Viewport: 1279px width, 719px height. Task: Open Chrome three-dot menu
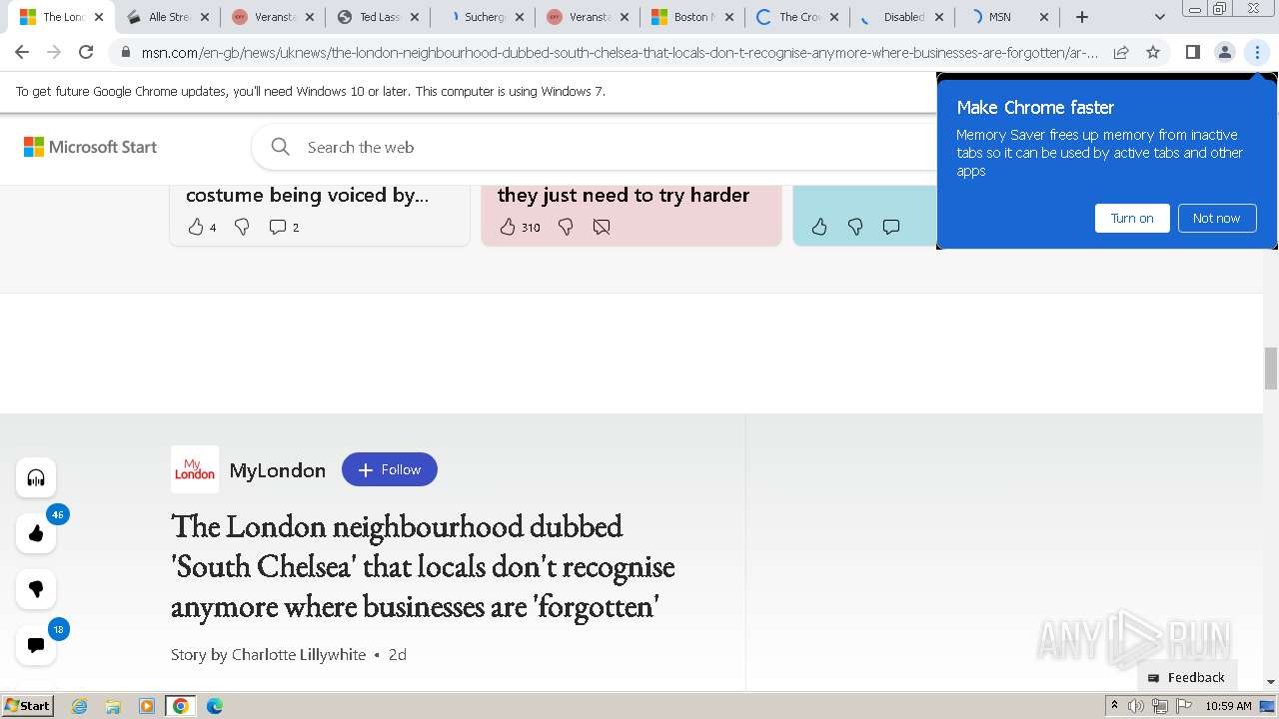coord(1257,52)
